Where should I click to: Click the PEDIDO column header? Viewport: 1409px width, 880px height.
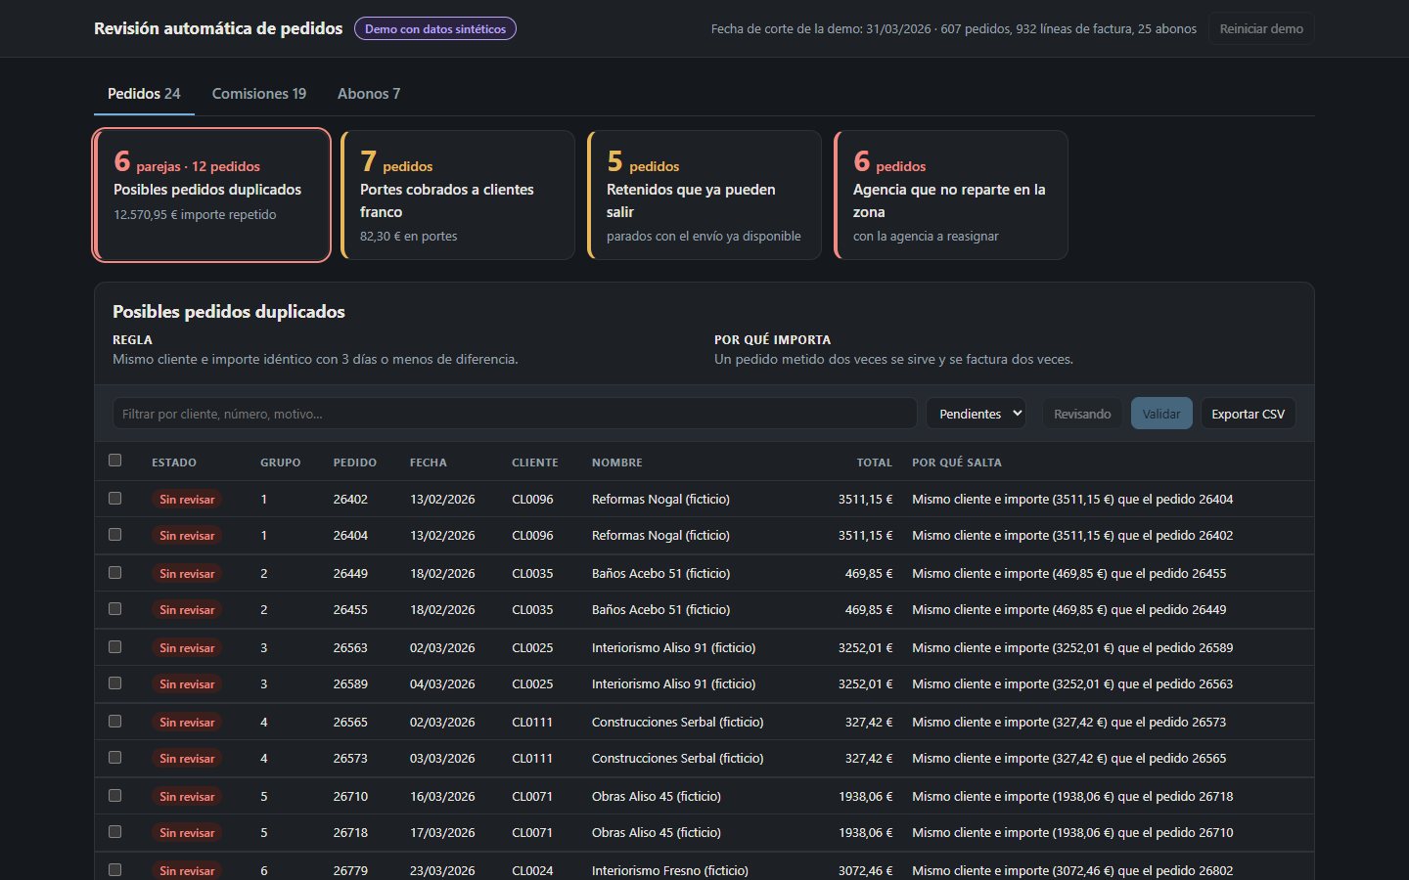355,462
